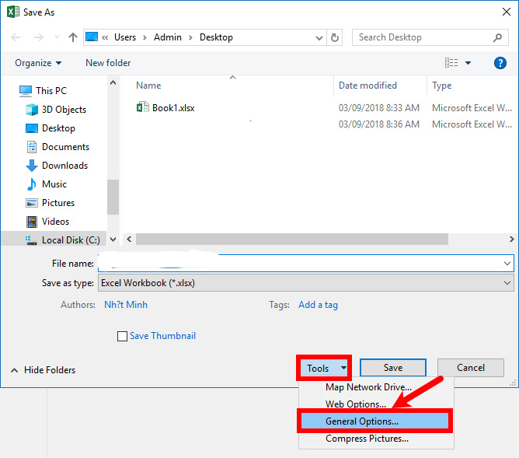Screen dimensions: 519x458
Task: Select Desktop in navigation pane
Action: click(x=58, y=128)
